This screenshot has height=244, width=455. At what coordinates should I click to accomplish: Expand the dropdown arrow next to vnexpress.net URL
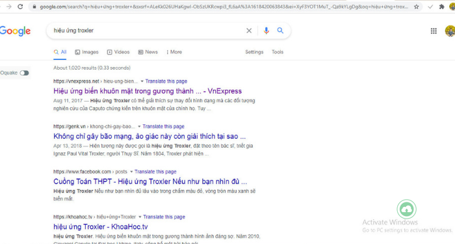tap(142, 81)
